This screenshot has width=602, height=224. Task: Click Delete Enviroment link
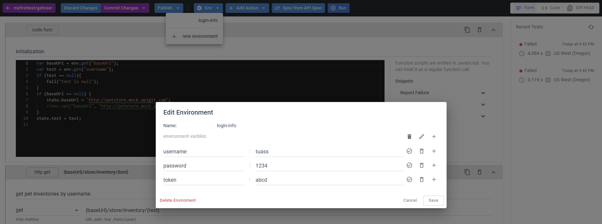coord(178,200)
